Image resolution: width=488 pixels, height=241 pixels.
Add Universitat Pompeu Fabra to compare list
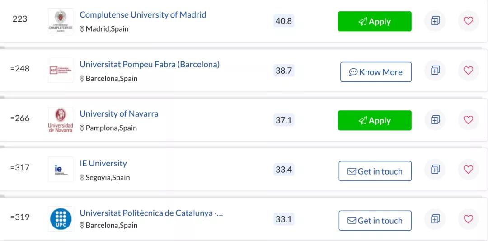(x=435, y=71)
